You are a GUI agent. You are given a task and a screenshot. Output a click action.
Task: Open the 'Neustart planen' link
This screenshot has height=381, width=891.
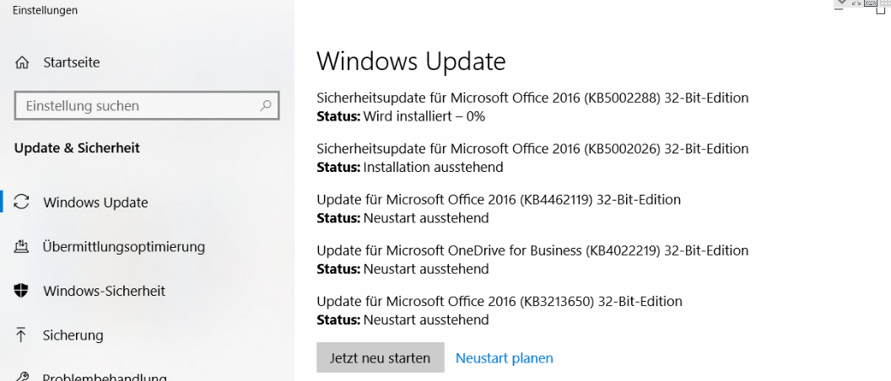pos(505,358)
